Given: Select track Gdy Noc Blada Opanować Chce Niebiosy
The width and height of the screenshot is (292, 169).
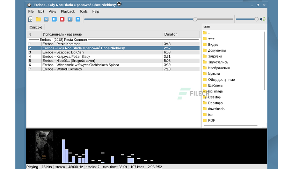Looking at the screenshot, I should (114, 48).
